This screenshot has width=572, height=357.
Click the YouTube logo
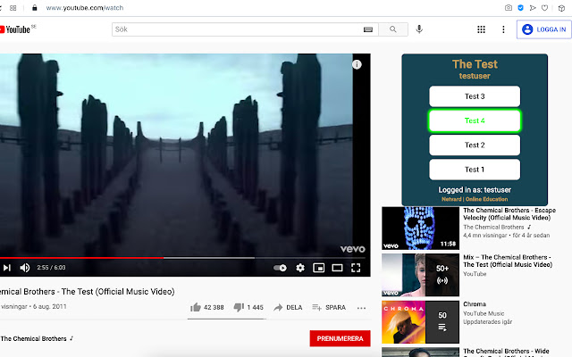pyautogui.click(x=15, y=29)
